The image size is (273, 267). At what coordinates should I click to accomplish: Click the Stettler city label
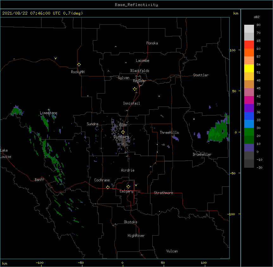pos(201,75)
